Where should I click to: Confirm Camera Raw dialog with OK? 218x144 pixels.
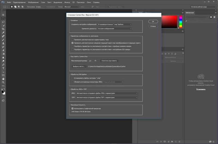tap(153, 21)
